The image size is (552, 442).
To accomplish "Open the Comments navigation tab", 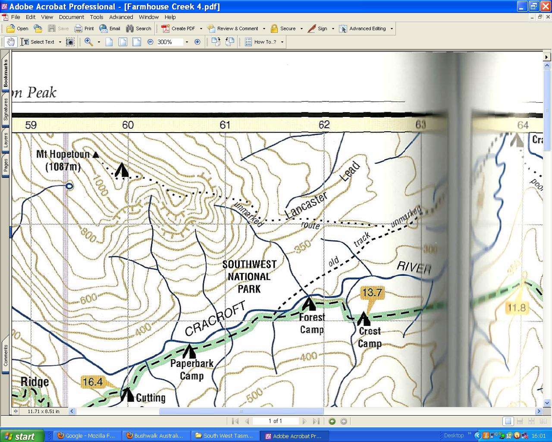I will pyautogui.click(x=6, y=355).
